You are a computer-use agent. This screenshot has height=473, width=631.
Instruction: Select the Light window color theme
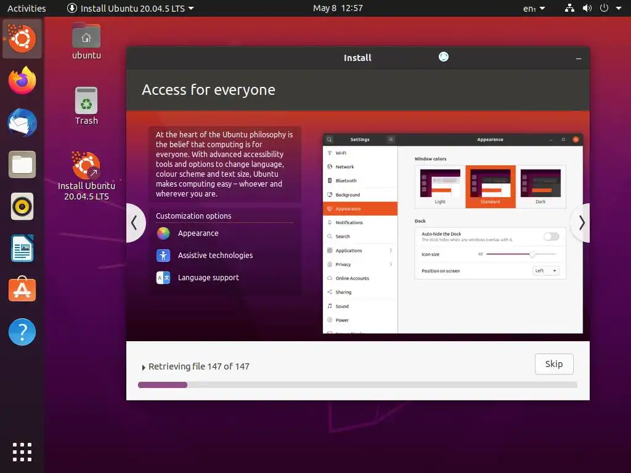[440, 187]
